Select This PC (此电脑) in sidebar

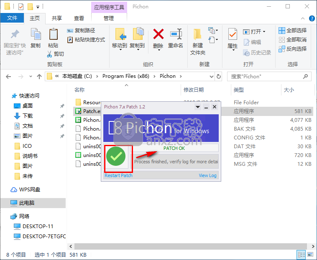click(x=33, y=203)
